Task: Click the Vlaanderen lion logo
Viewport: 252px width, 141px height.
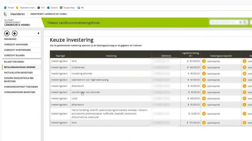Action: [x=5, y=14]
